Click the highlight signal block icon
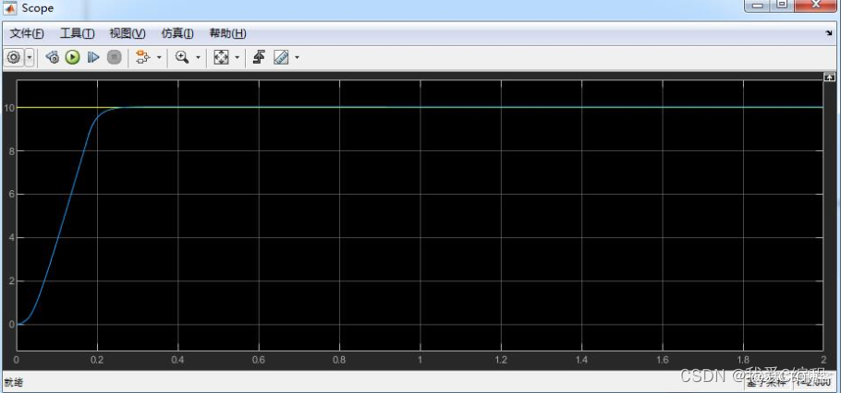This screenshot has width=841, height=393. click(142, 57)
